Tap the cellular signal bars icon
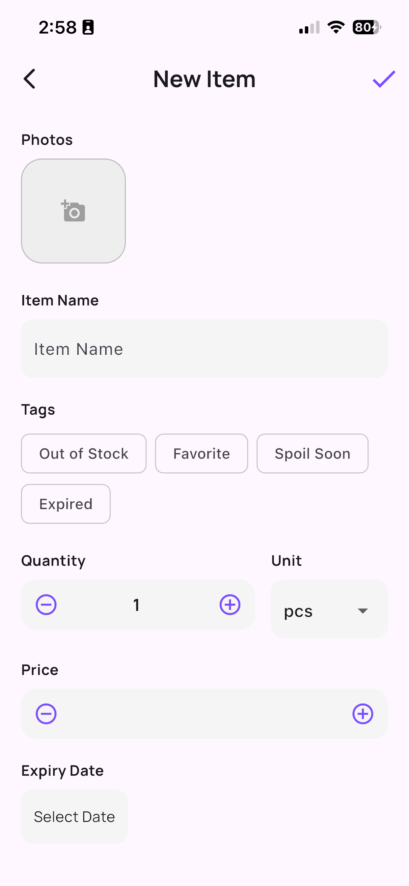 click(x=309, y=27)
